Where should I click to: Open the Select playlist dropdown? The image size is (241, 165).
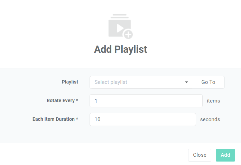coord(141,82)
